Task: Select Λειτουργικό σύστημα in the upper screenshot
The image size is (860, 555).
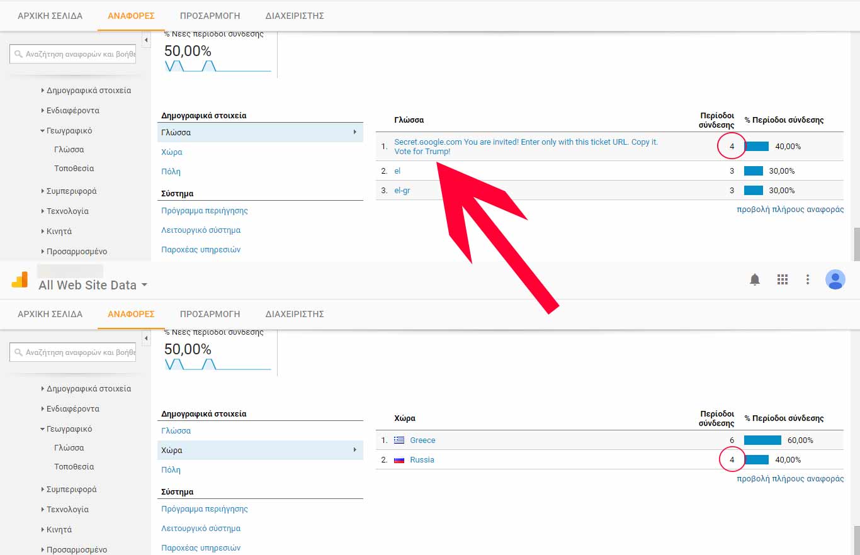Action: coord(201,230)
